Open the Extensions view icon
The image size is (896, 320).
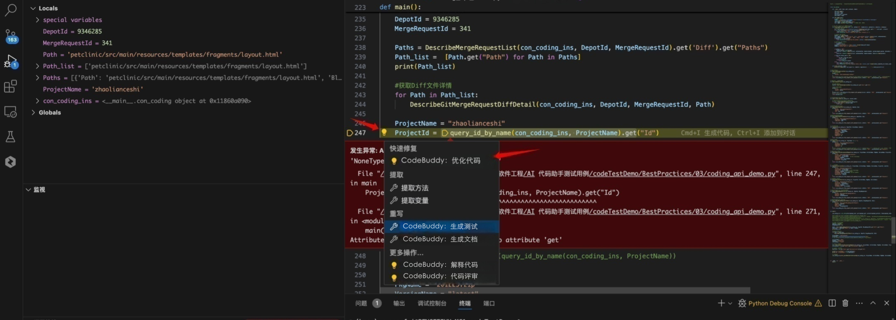pos(10,86)
